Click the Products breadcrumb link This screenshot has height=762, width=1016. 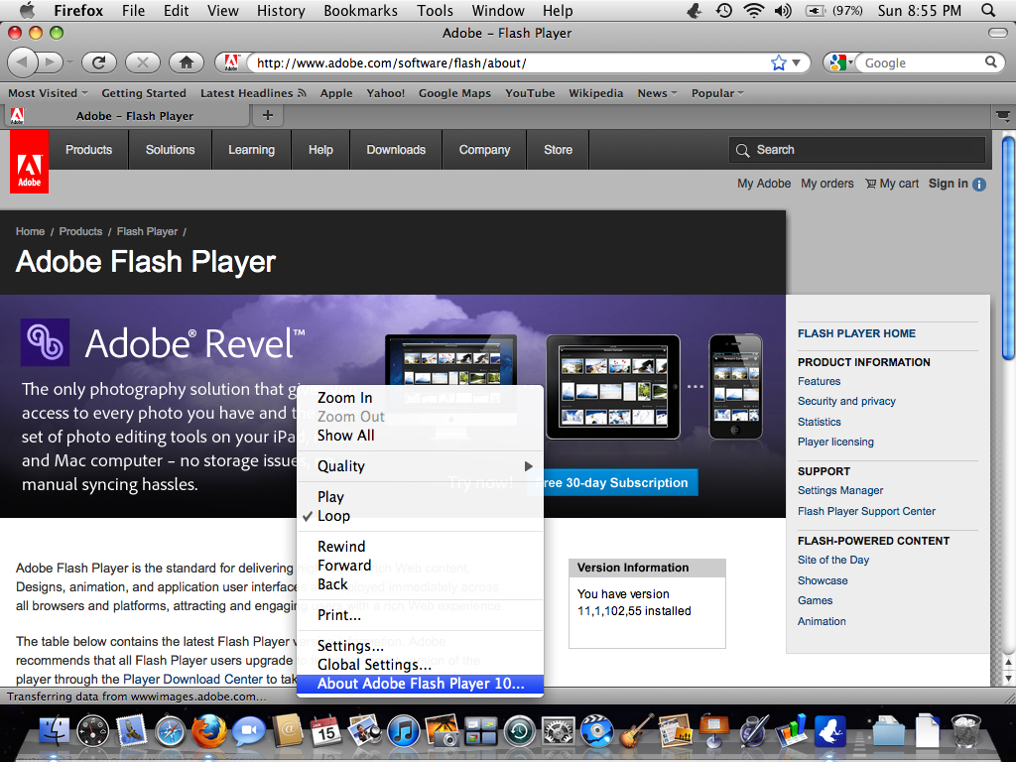coord(80,231)
